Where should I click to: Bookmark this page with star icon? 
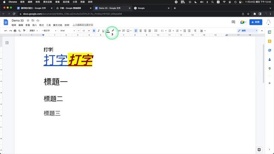(248, 14)
